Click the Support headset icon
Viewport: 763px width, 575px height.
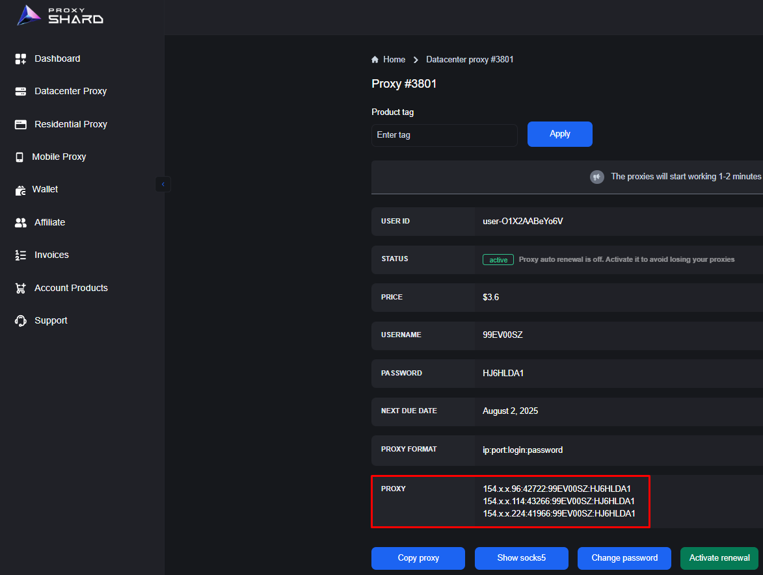pyautogui.click(x=20, y=320)
